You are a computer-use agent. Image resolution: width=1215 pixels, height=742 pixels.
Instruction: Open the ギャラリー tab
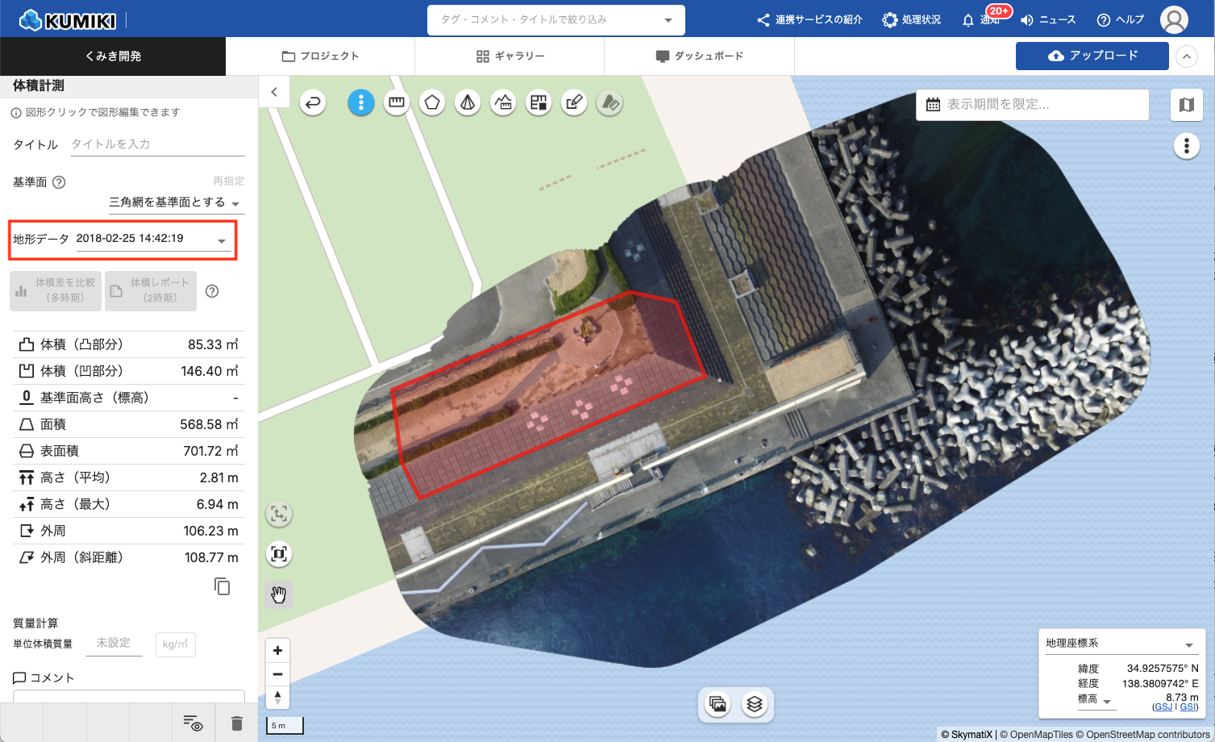pos(510,56)
